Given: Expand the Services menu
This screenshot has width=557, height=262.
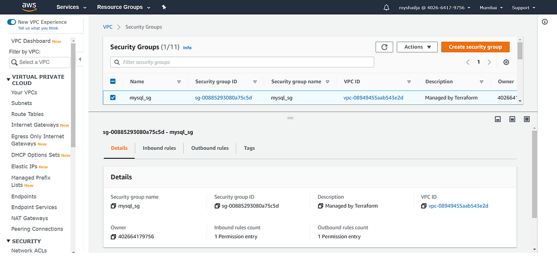Looking at the screenshot, I should pyautogui.click(x=71, y=8).
